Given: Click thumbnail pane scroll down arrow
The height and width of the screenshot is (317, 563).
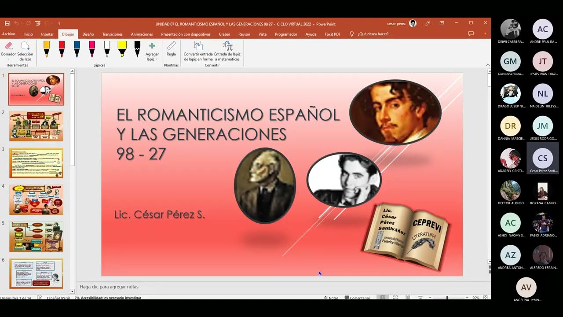Looking at the screenshot, I should pyautogui.click(x=73, y=291).
